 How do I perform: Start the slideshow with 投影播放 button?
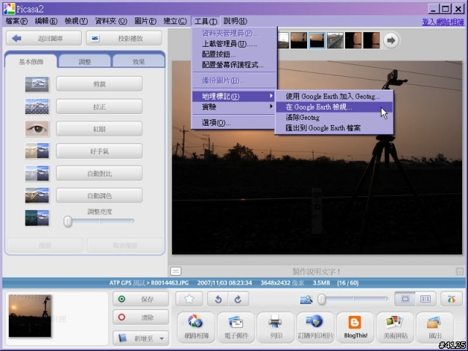pos(124,38)
